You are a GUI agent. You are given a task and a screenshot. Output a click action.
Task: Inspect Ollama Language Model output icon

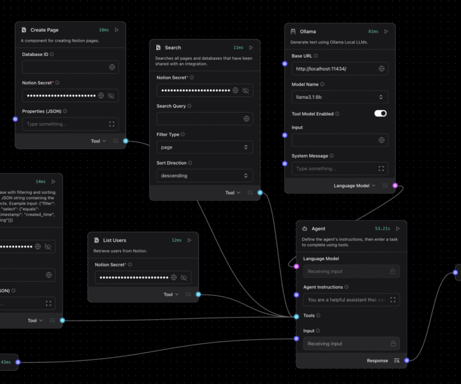[385, 185]
